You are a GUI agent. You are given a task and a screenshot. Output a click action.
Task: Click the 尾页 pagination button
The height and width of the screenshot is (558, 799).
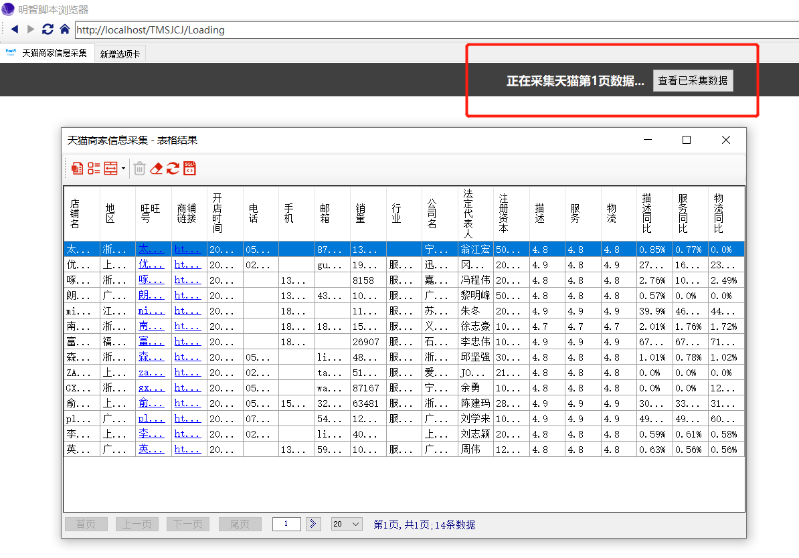[240, 524]
